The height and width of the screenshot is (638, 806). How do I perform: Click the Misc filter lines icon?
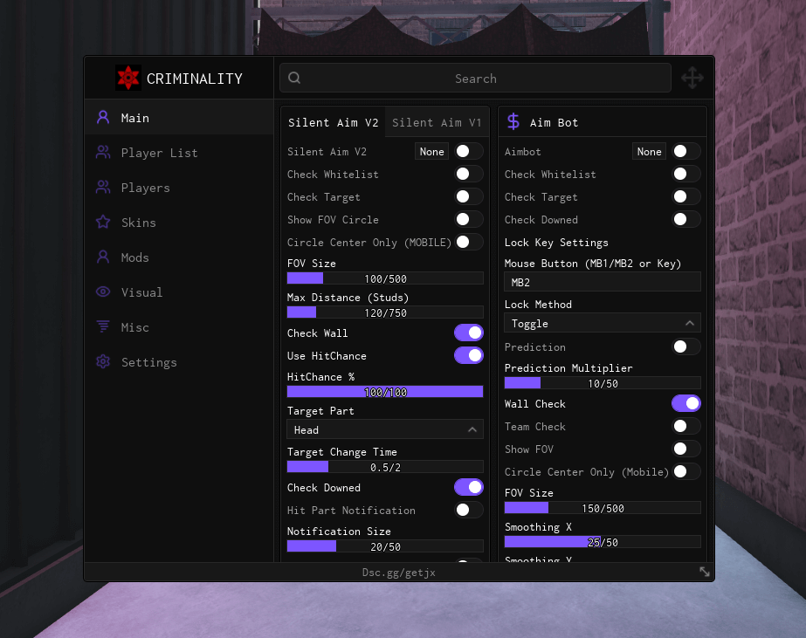[103, 326]
